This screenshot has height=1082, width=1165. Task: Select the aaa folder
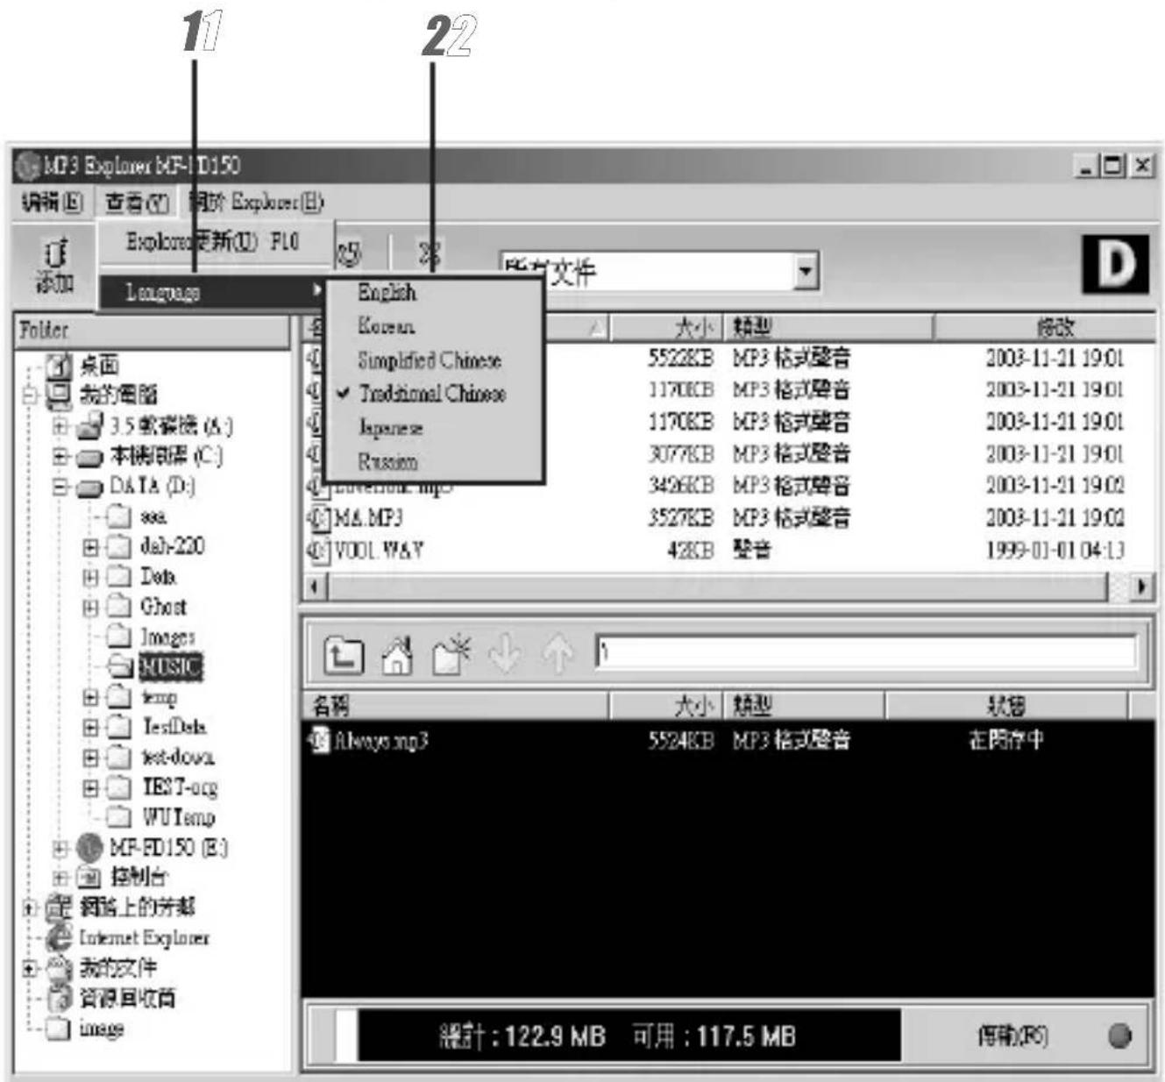point(153,516)
